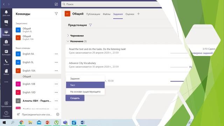Choose Тест from the create menu
The height and width of the screenshot is (126, 224).
click(85, 85)
